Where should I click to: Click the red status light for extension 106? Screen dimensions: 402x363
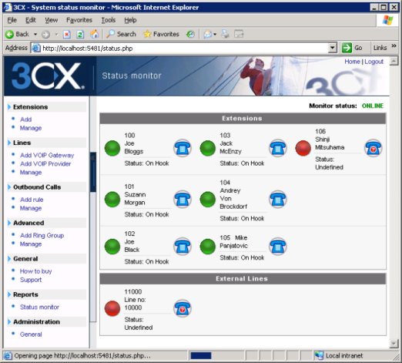tap(303, 148)
